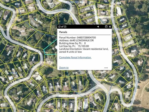Pick the parcel labeled 6840
This screenshot has width=149, height=112.
(x=124, y=26)
